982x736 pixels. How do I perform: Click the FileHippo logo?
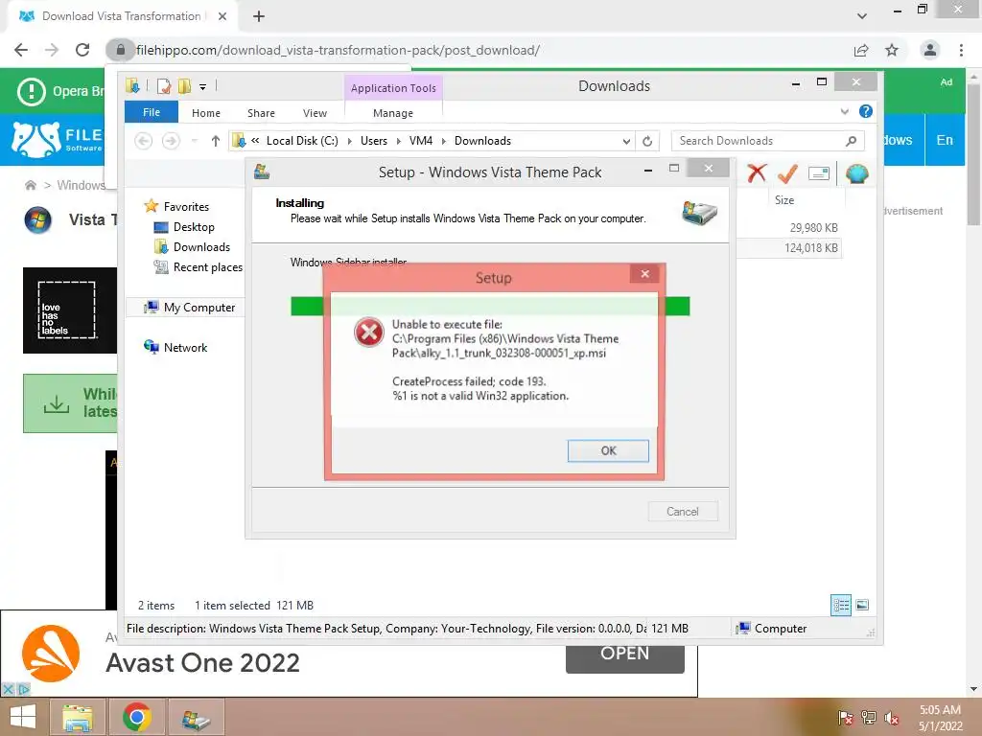(58, 140)
